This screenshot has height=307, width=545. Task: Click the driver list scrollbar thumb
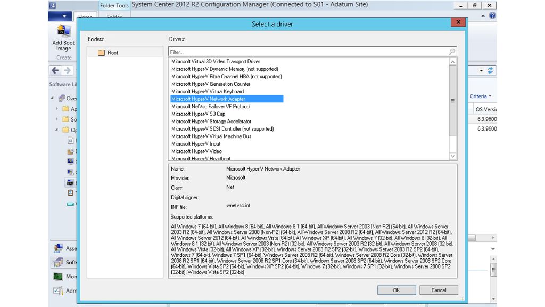pos(452,101)
